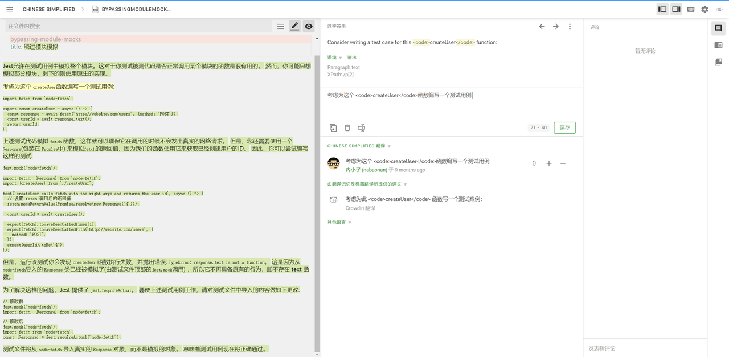Image resolution: width=729 pixels, height=357 pixels.
Task: Open the right sidebar terms panel icon
Action: click(x=718, y=45)
